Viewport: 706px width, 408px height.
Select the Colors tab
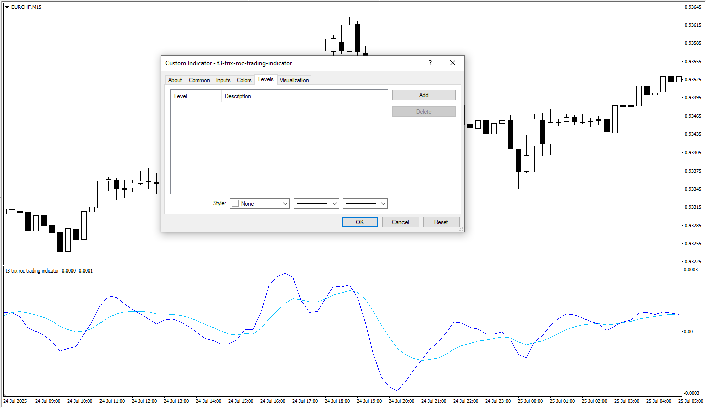pyautogui.click(x=244, y=80)
